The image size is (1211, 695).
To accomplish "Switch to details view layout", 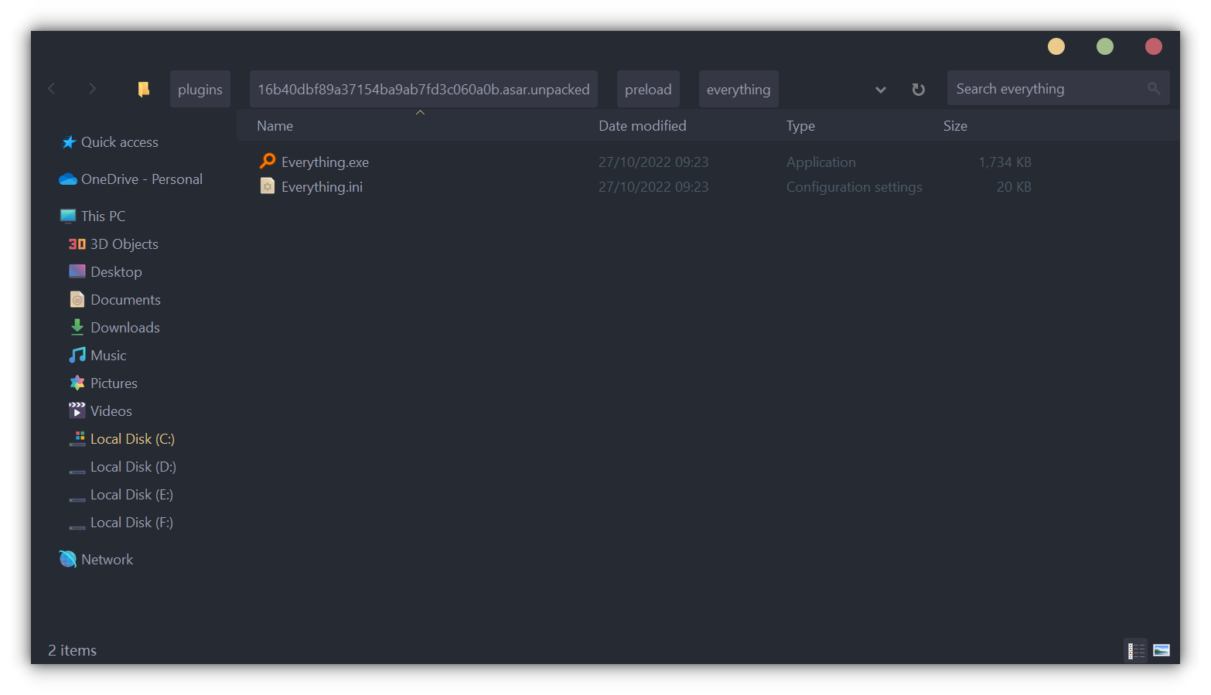I will [x=1136, y=650].
